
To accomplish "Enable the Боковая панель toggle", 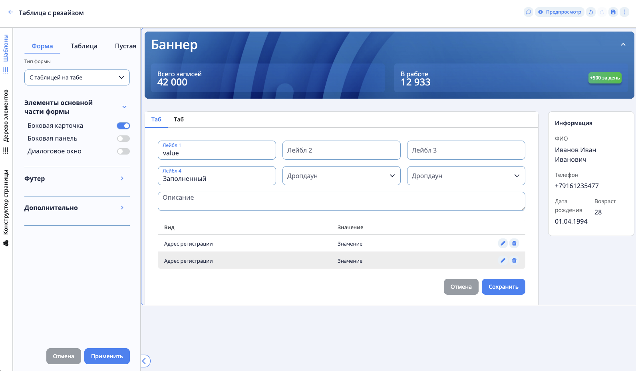I will click(x=123, y=139).
